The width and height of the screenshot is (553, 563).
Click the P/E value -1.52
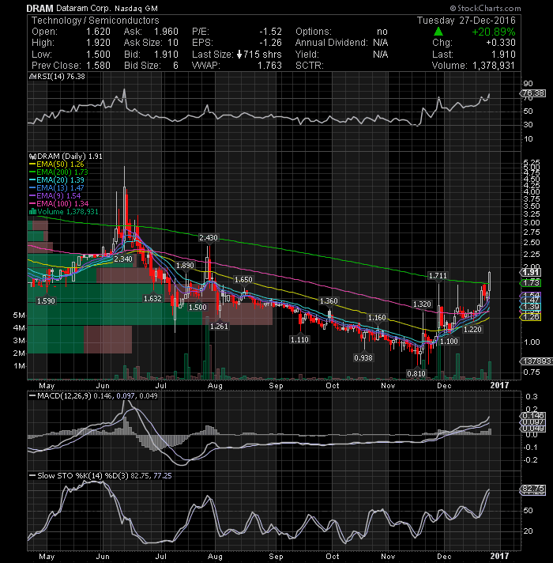coord(271,32)
